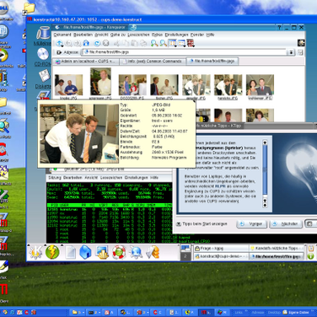
Task: Click the KTip tip text vertical scrollbar track
Action: [265, 172]
